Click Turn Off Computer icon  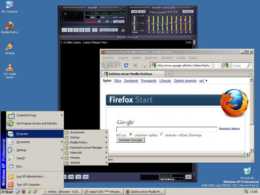[10, 185]
